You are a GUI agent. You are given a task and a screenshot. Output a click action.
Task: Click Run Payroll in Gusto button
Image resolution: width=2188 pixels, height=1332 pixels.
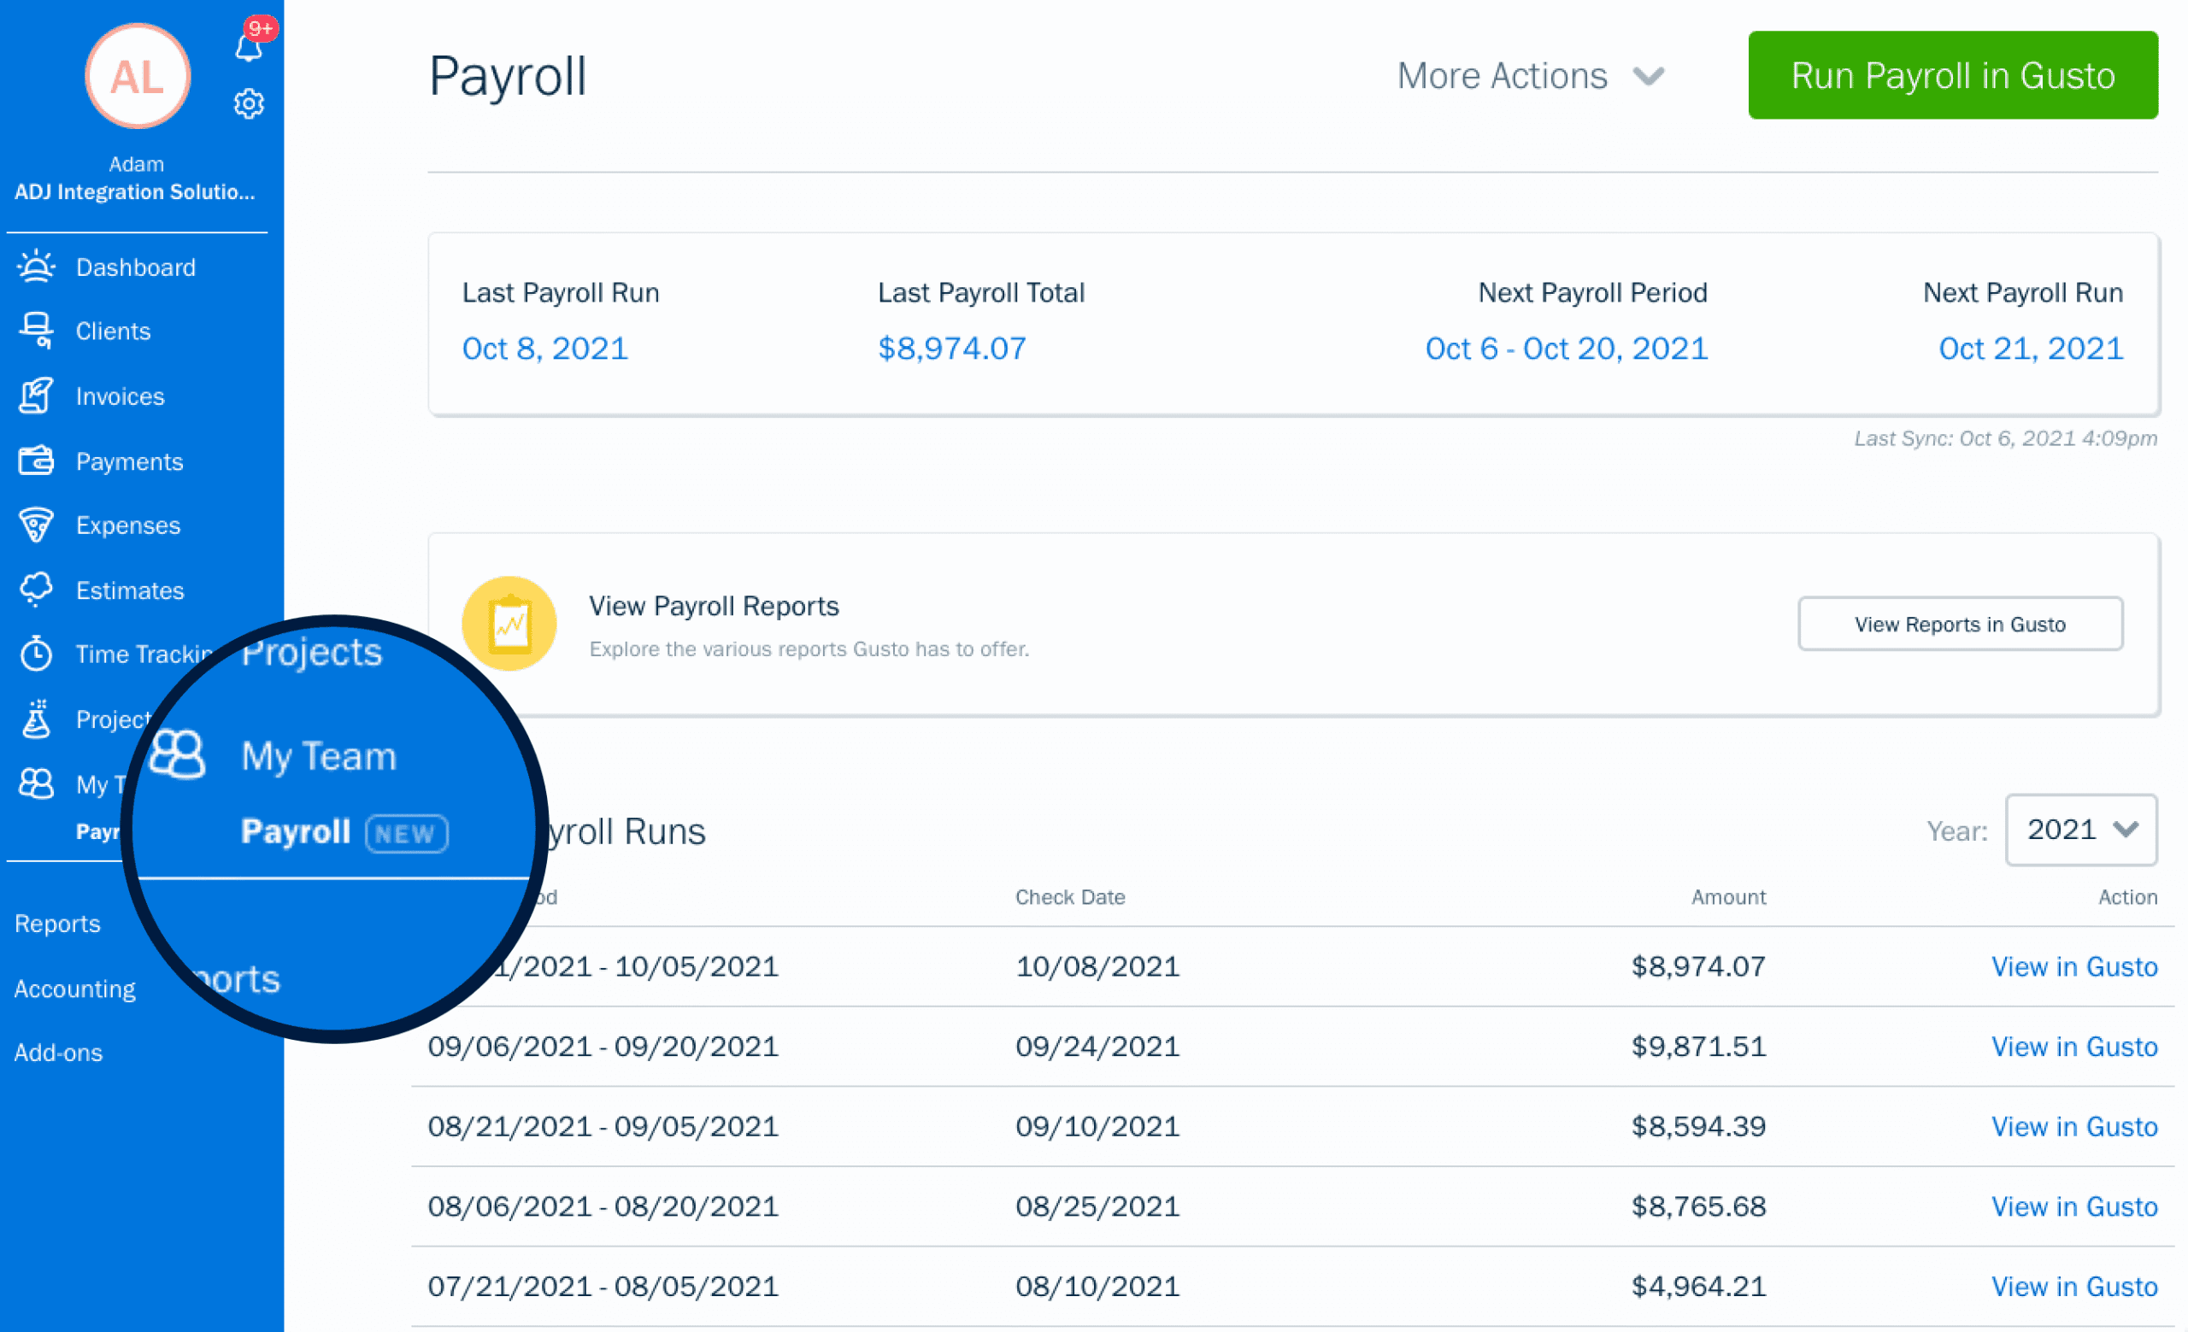point(1953,76)
